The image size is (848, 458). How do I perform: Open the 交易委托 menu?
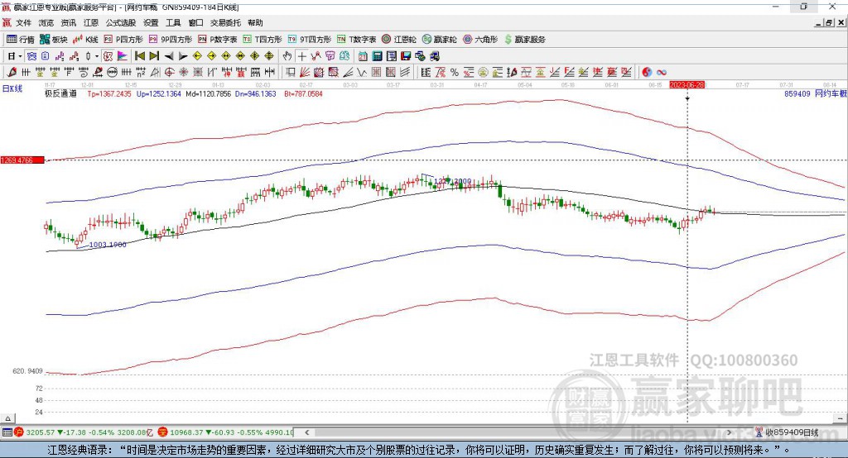[225, 22]
